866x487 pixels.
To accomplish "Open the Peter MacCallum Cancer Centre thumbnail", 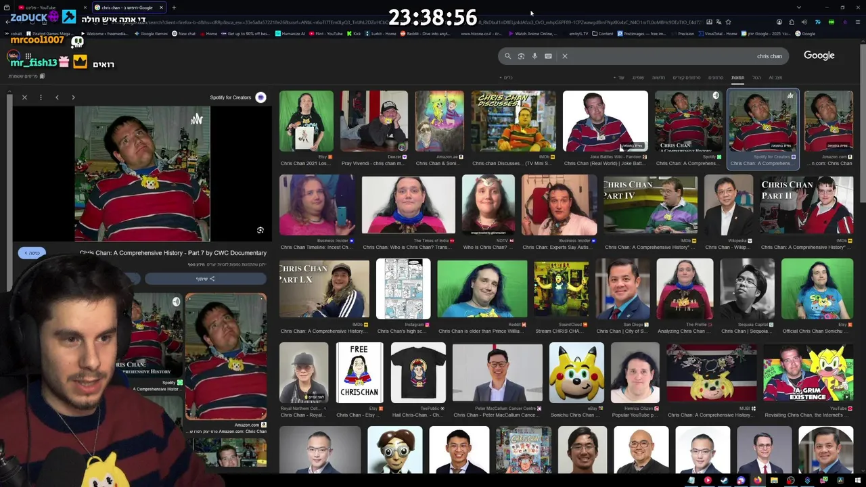I will point(497,373).
